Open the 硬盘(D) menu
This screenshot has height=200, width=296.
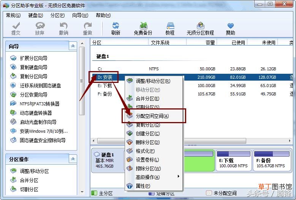click(35, 15)
